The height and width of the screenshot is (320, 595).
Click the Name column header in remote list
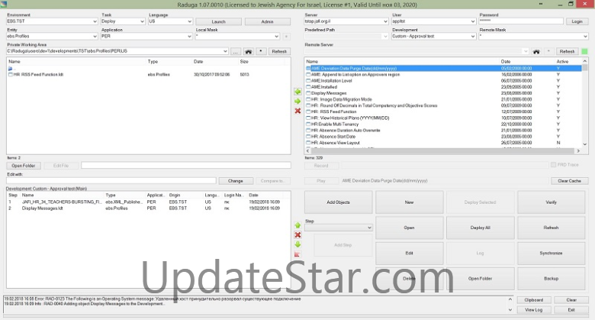click(401, 61)
